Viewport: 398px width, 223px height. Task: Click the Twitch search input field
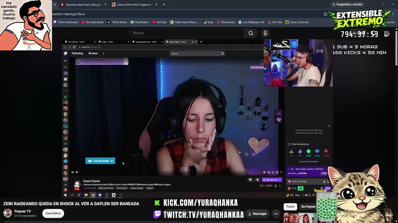point(195,54)
